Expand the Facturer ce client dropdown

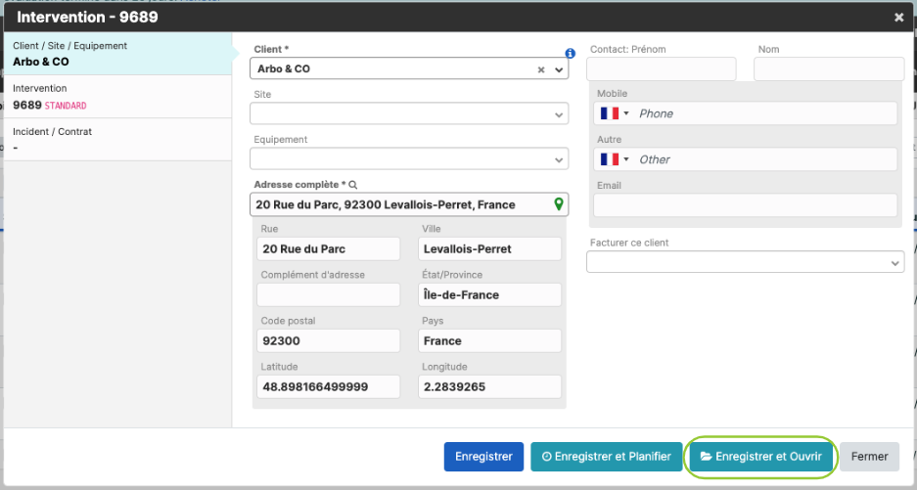[894, 263]
